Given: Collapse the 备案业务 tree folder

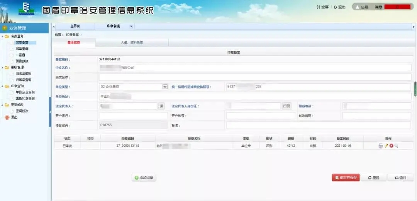Looking at the screenshot, I should tap(2, 36).
